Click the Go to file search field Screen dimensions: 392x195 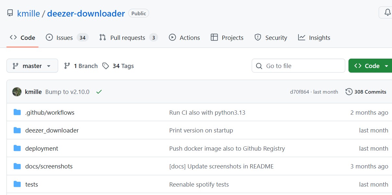[298, 66]
